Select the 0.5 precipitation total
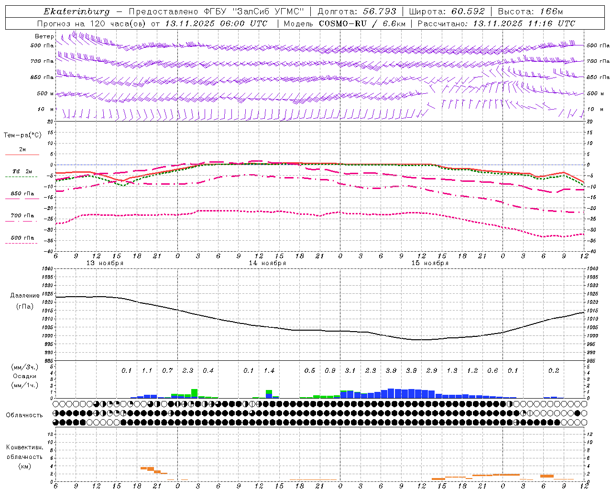Viewport: 612px width, 490px height. pyautogui.click(x=310, y=371)
